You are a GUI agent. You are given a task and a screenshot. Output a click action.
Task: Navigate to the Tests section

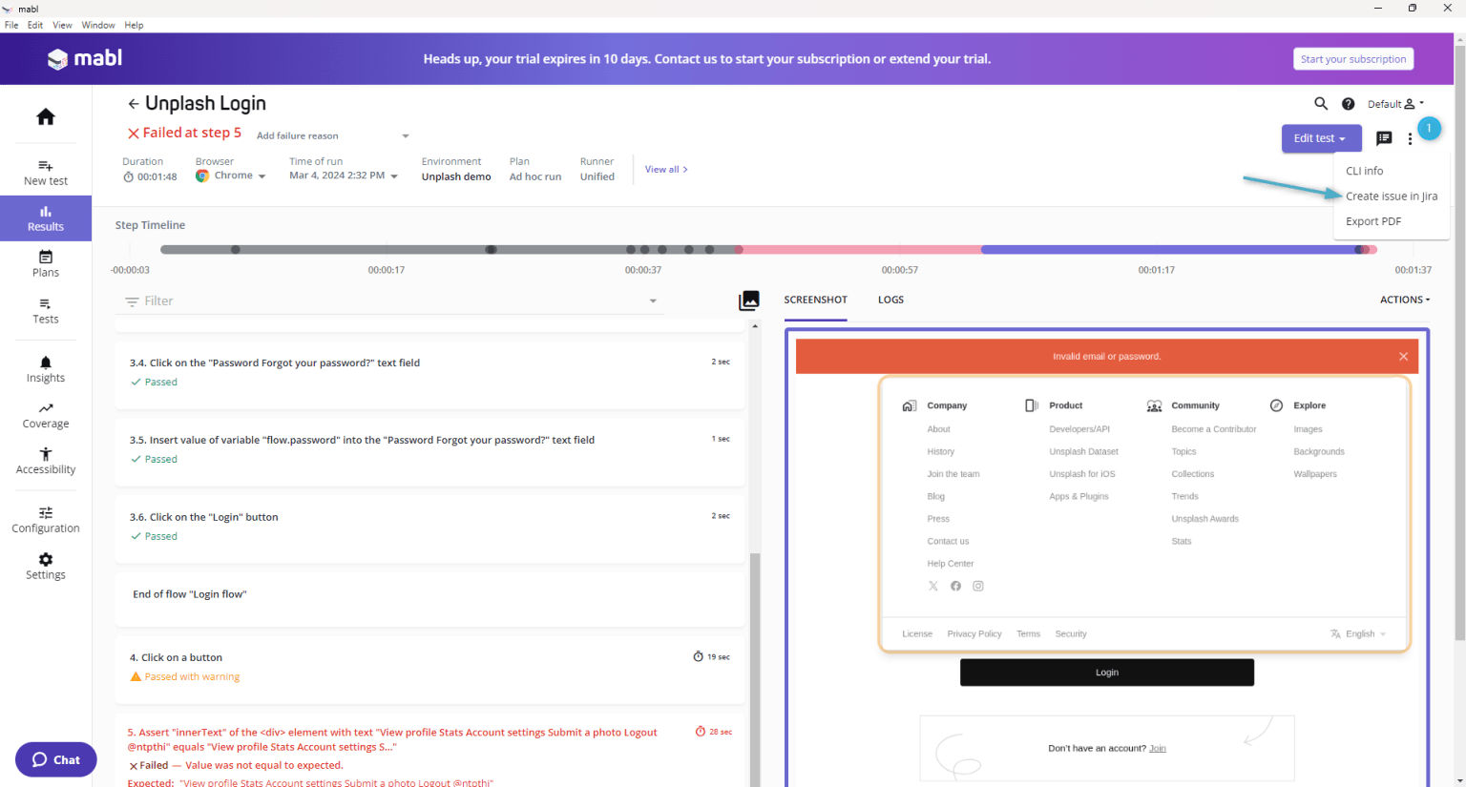coord(45,311)
